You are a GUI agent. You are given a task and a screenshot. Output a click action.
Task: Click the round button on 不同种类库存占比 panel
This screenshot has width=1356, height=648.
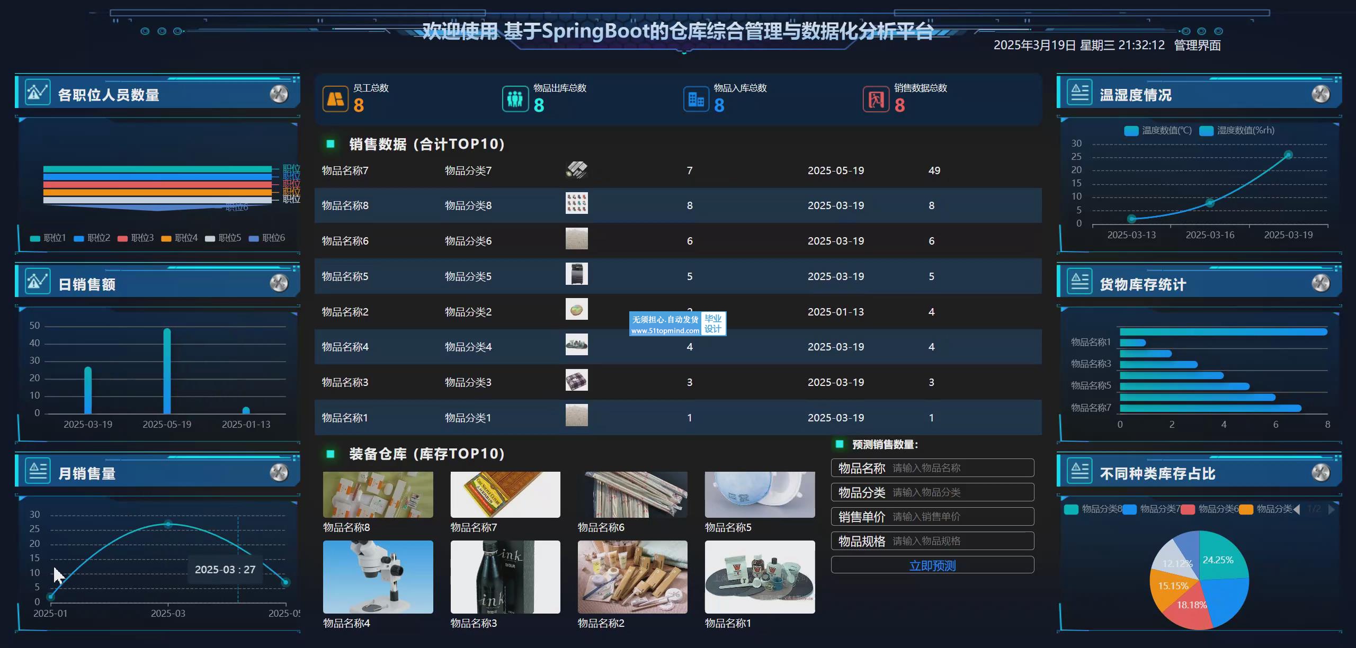pyautogui.click(x=1321, y=472)
